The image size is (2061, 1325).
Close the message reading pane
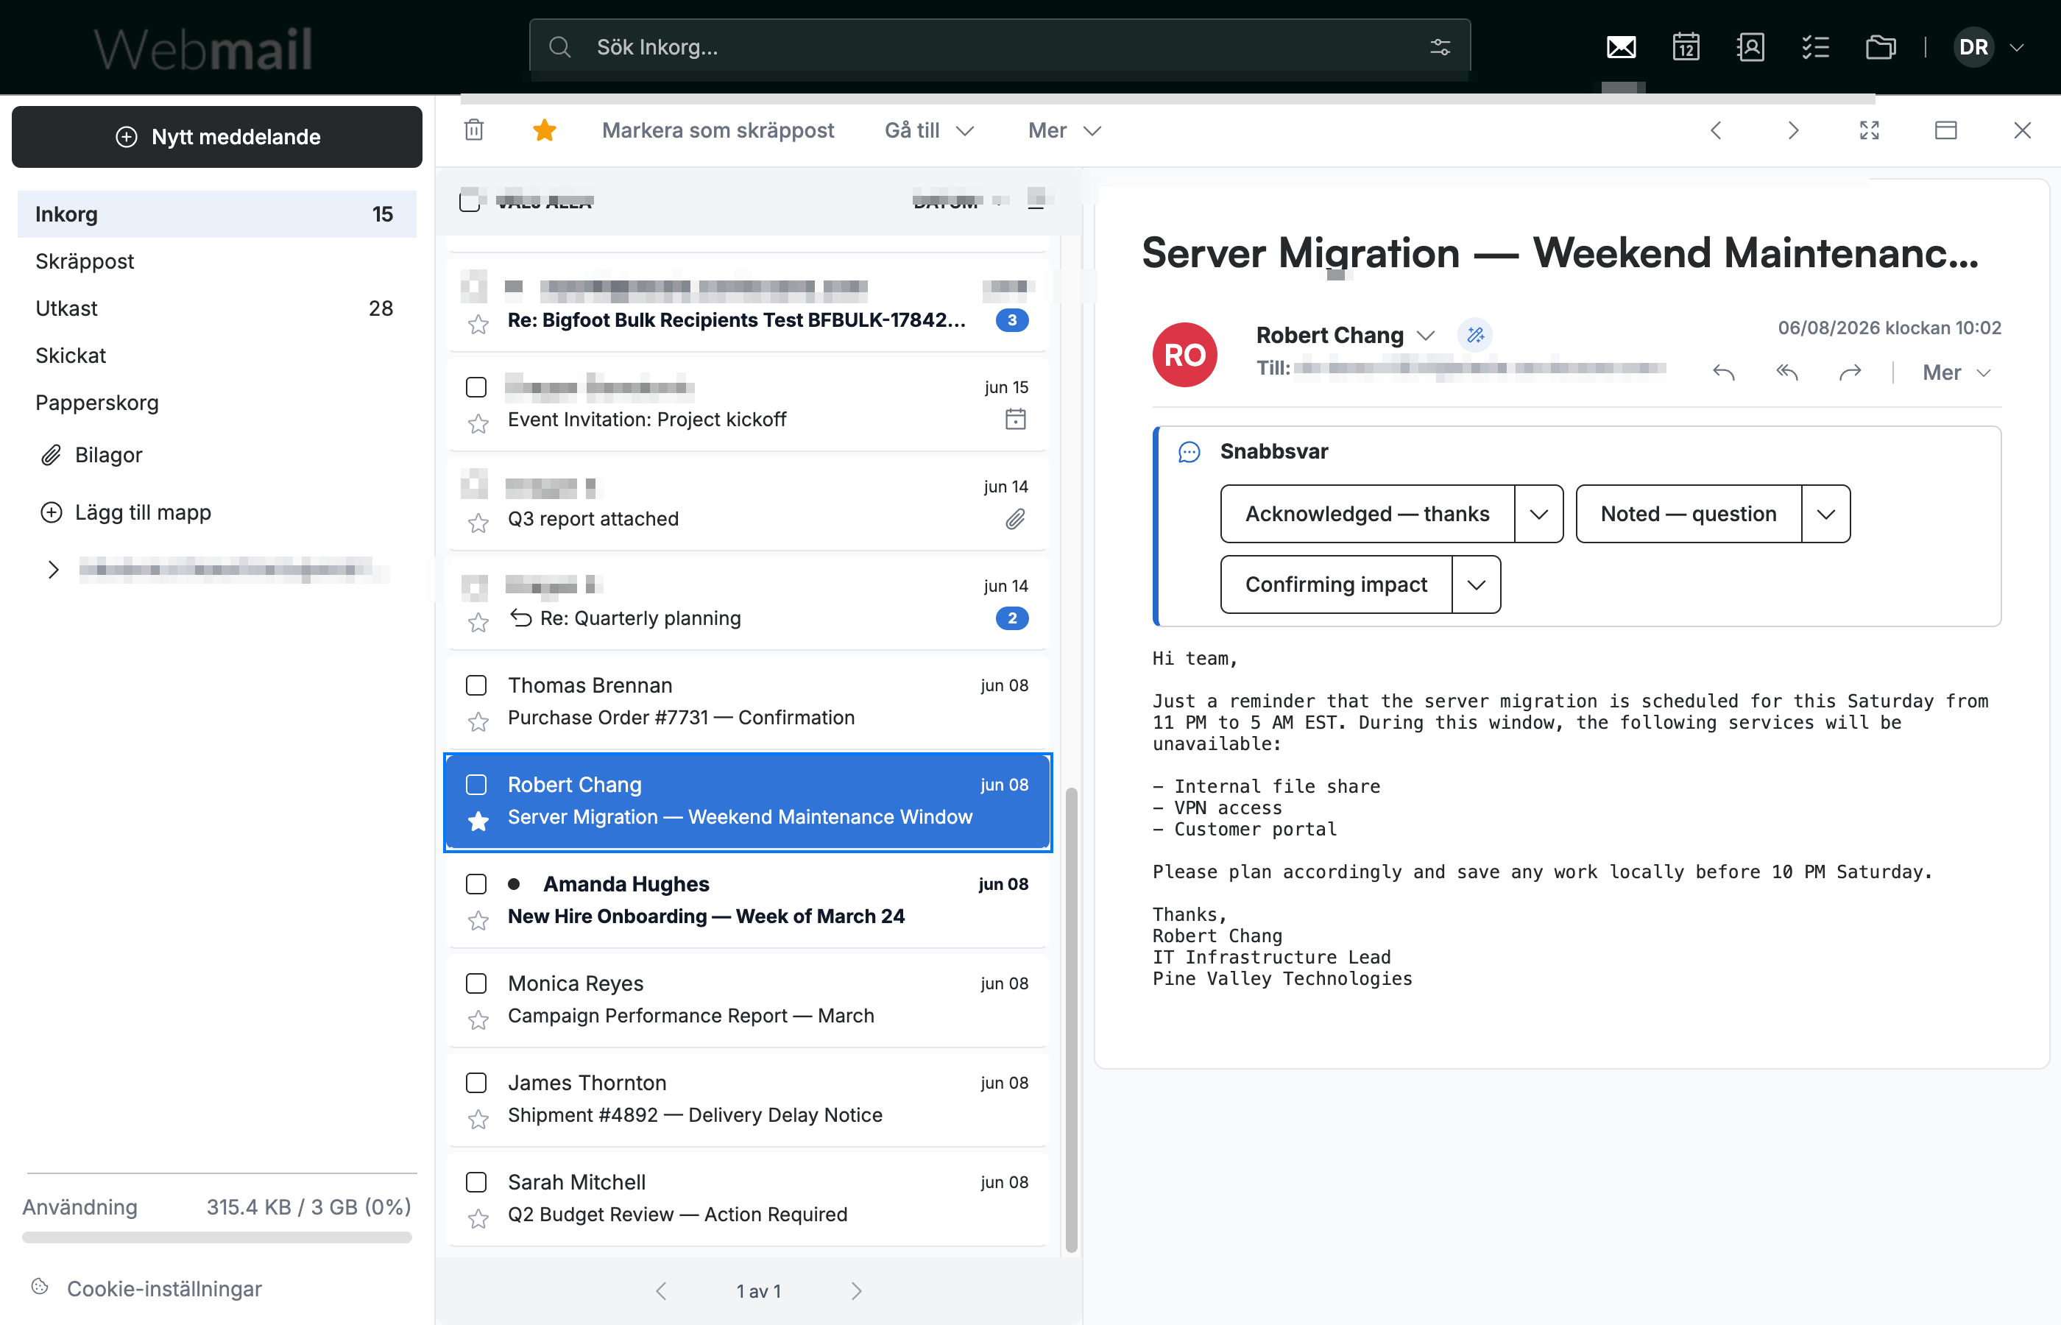pyautogui.click(x=2022, y=130)
